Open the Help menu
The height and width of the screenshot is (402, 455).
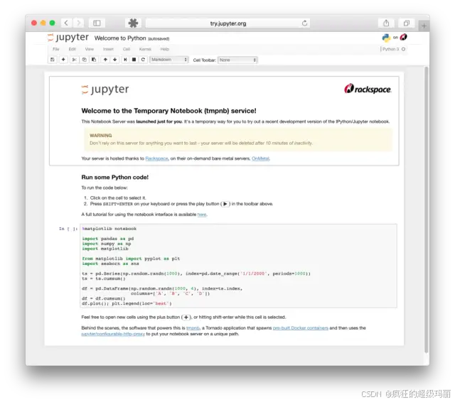click(x=165, y=49)
